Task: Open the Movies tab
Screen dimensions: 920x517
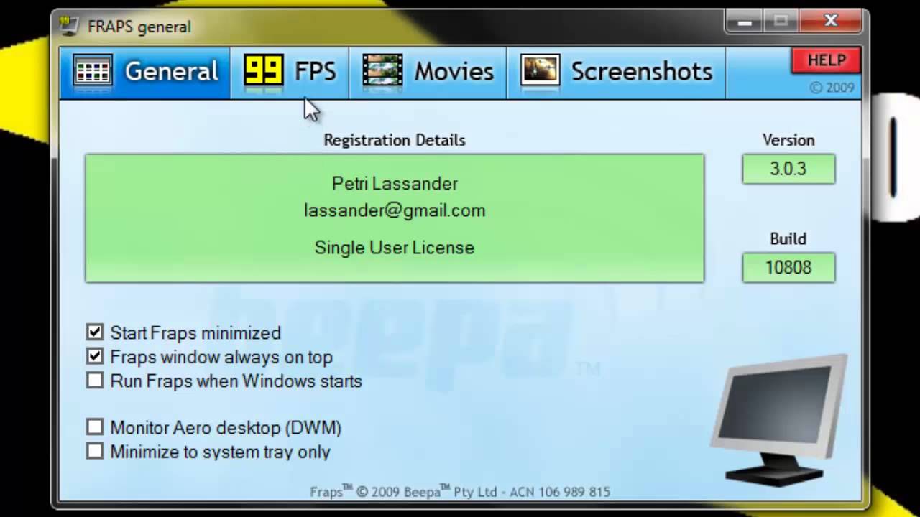Action: click(x=428, y=72)
